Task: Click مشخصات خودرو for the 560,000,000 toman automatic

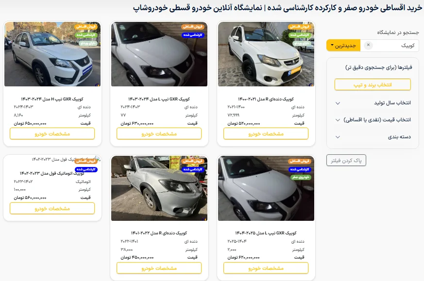Action: 52,209
